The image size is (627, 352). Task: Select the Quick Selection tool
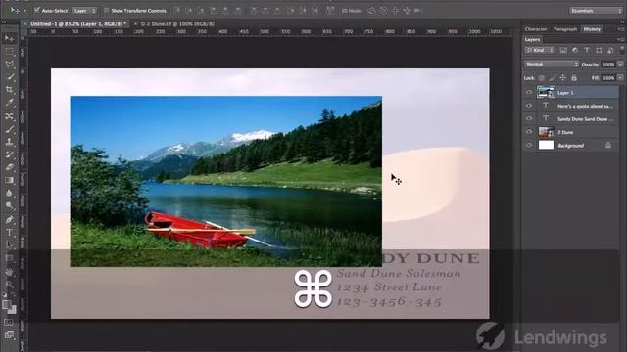9,77
